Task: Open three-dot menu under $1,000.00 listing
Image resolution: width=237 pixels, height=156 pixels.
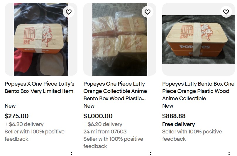Action: pos(150,154)
